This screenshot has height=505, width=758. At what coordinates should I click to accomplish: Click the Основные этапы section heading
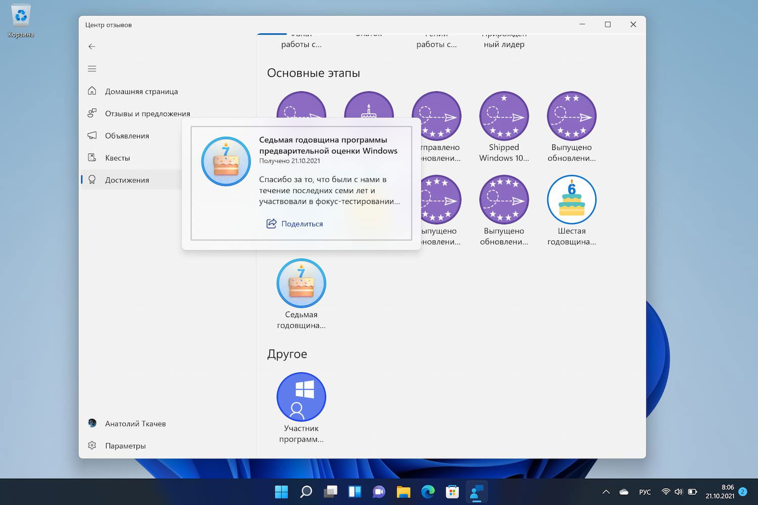coord(313,73)
